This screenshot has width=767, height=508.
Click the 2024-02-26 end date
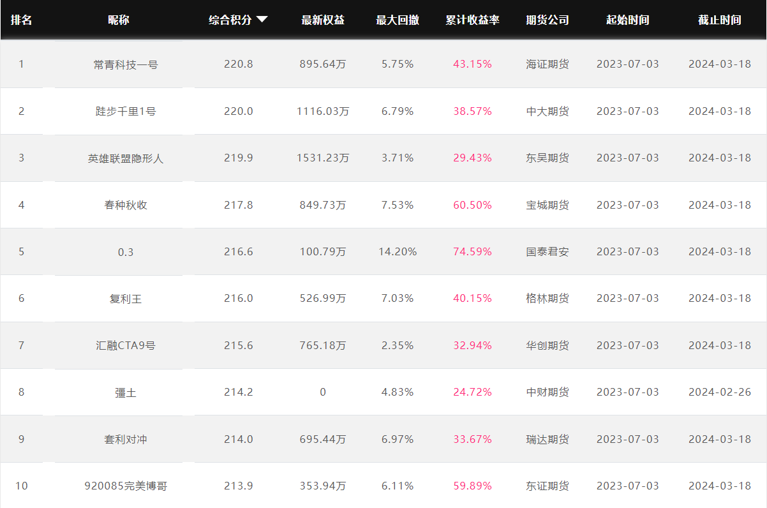720,392
